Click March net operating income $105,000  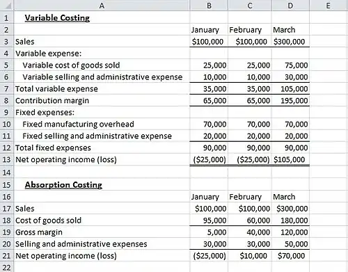tap(290, 159)
